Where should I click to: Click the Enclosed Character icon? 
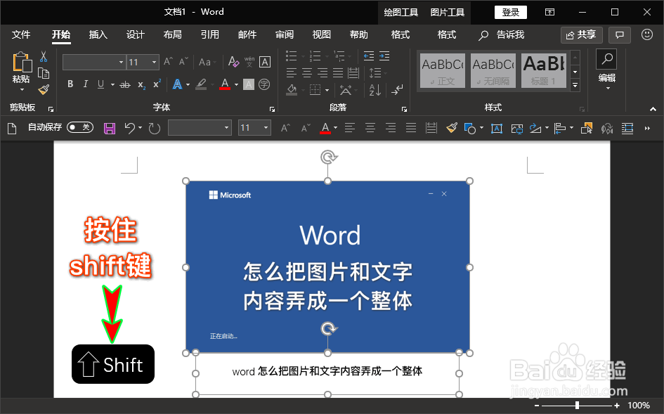point(264,84)
